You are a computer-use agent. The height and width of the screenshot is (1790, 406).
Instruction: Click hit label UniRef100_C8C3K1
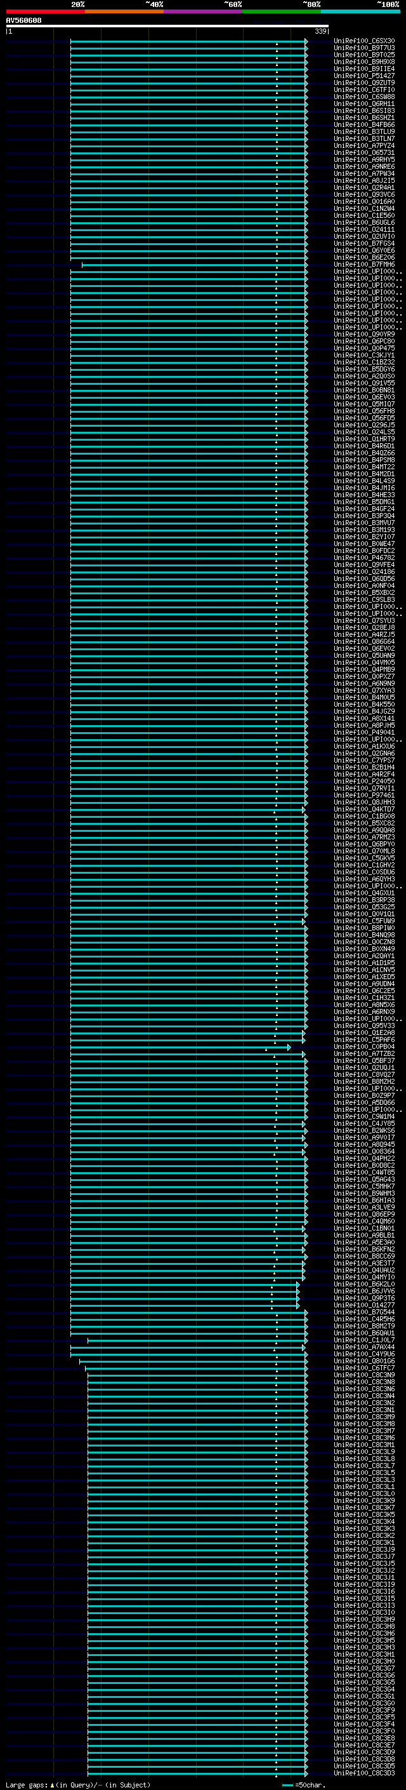[x=364, y=1542]
